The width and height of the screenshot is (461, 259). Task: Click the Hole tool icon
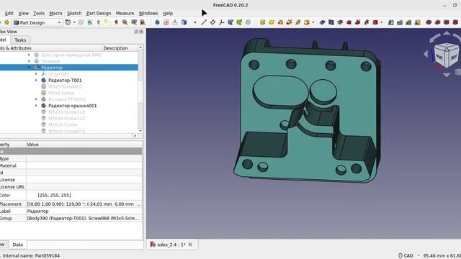(331, 22)
